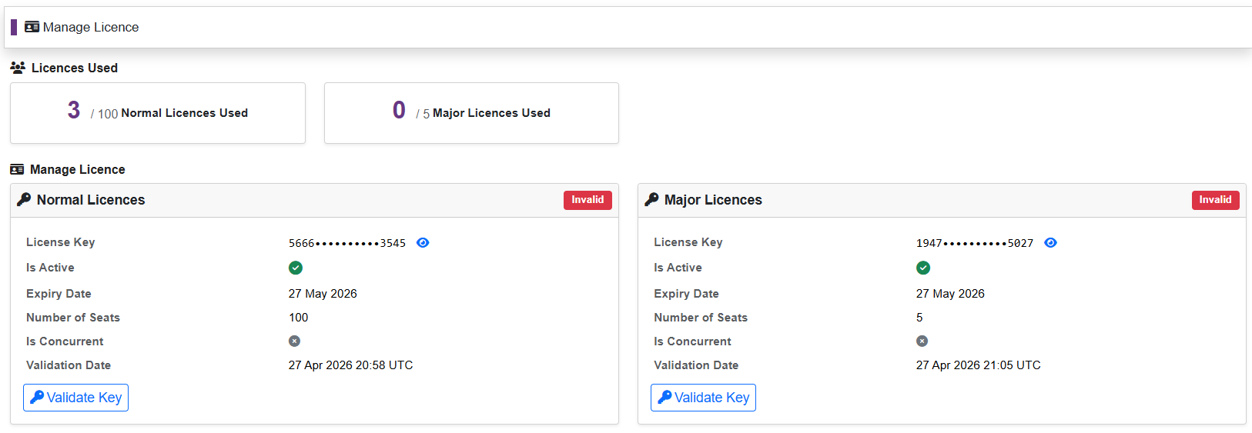Click the seats value 5 in Major Licences
This screenshot has height=433, width=1252.
[x=919, y=318]
